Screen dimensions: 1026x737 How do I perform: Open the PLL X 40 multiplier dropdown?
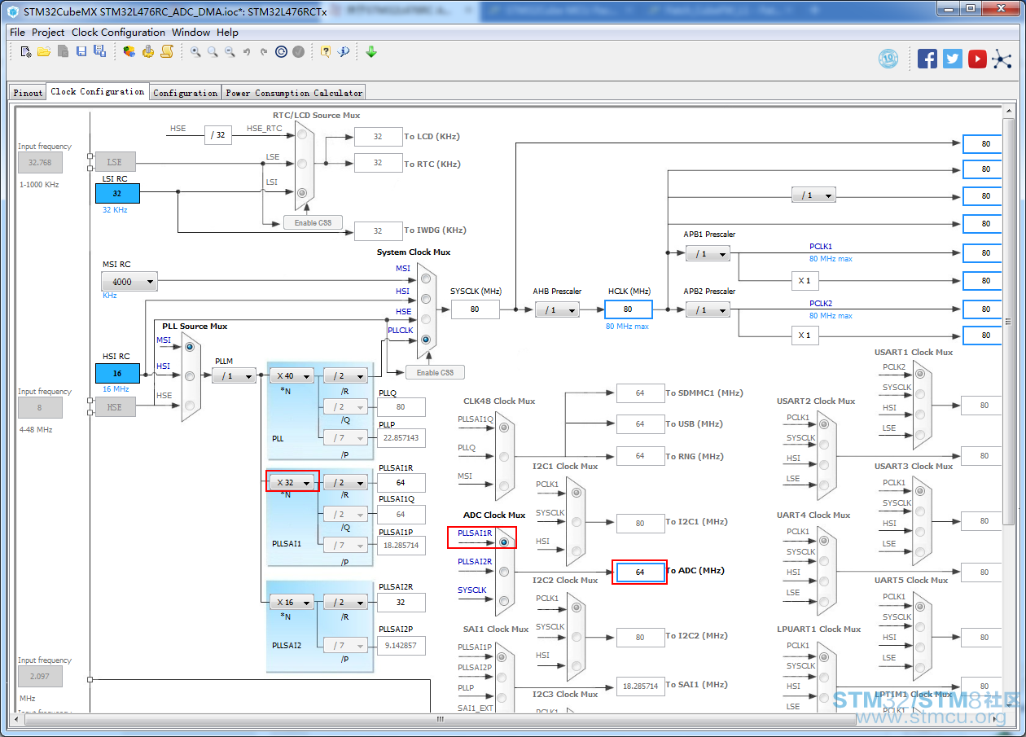292,375
